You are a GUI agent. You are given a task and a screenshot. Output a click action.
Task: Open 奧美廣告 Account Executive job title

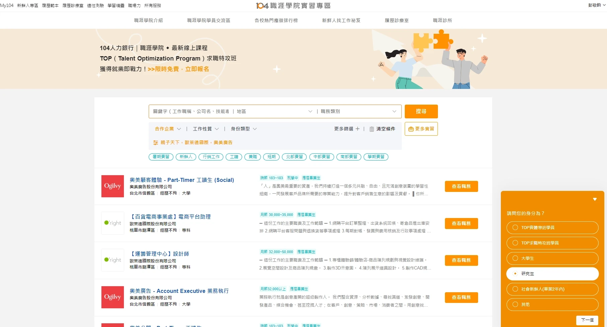coord(179,291)
